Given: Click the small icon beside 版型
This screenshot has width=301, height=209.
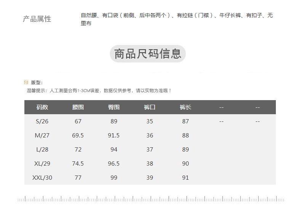Looking at the screenshot, I should click(x=26, y=82).
